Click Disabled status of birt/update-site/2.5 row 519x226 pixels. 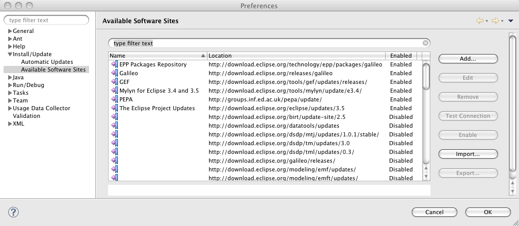[x=401, y=117]
